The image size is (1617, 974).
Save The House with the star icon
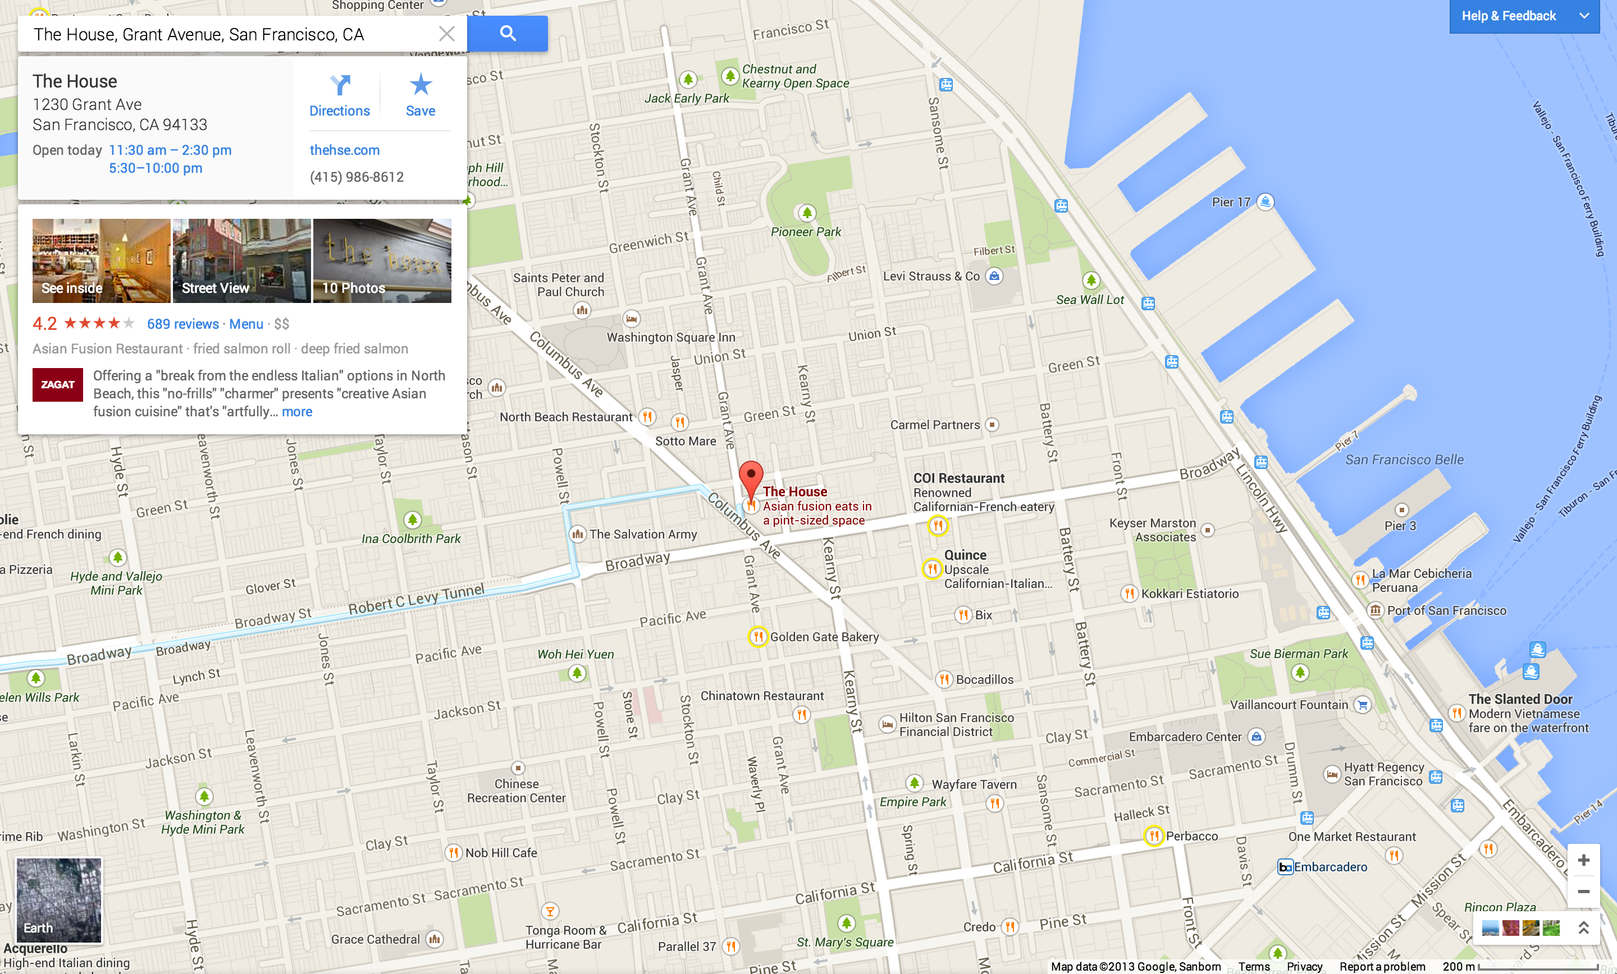pyautogui.click(x=420, y=96)
